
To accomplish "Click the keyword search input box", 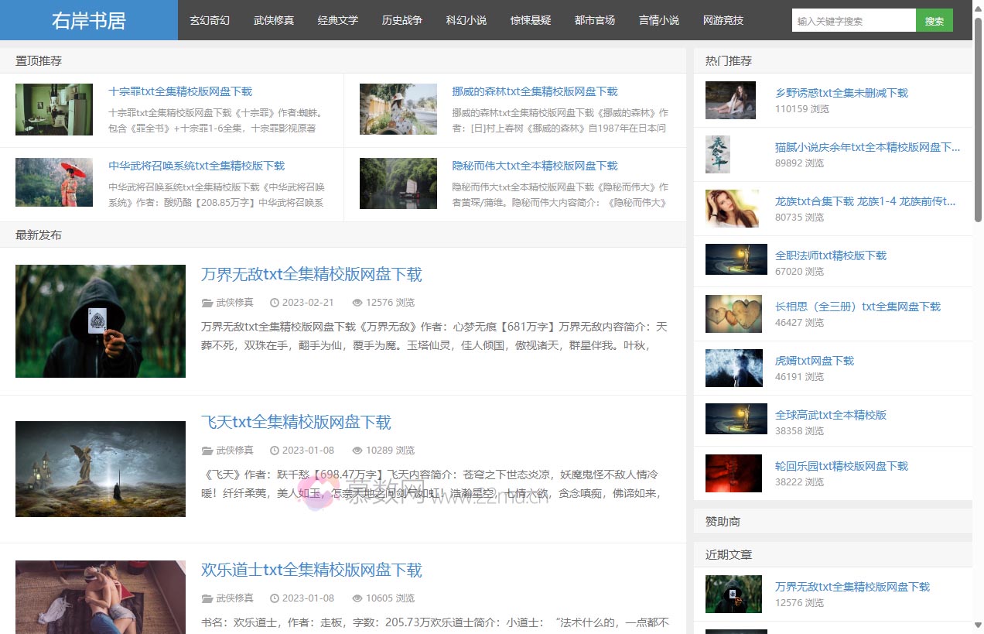I will click(x=853, y=21).
